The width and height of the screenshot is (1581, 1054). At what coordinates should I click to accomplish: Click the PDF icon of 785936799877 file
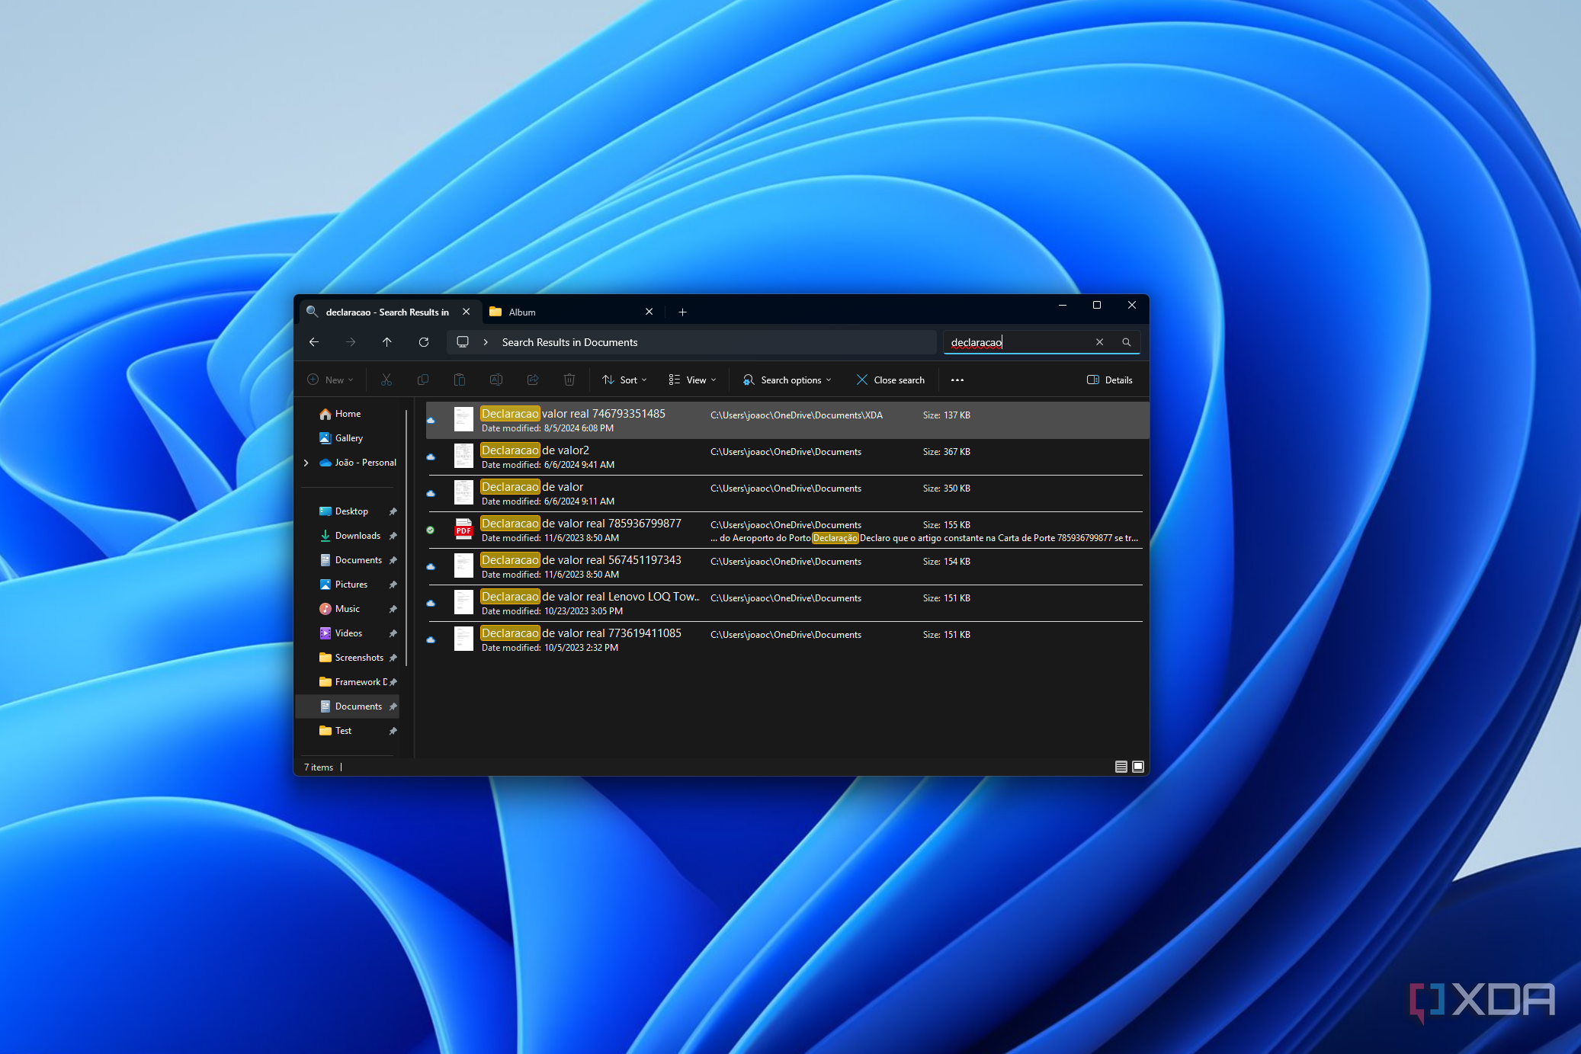click(463, 530)
